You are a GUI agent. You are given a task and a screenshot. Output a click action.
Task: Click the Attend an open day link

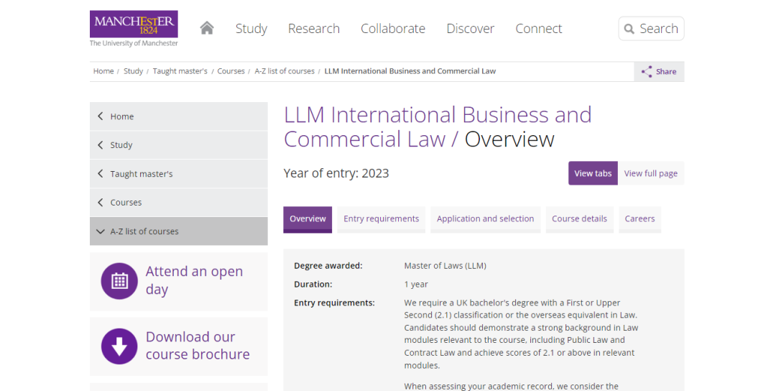(194, 280)
